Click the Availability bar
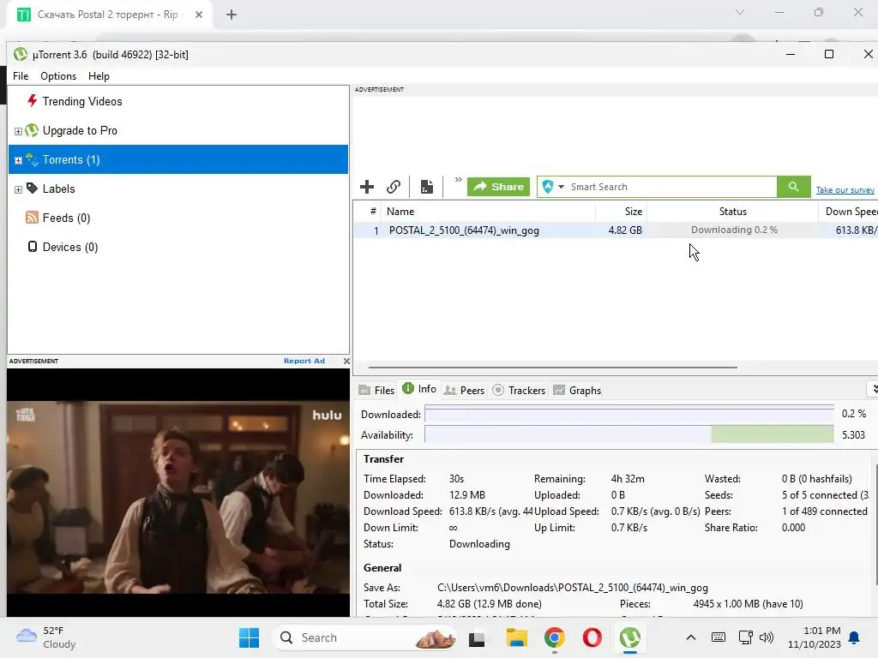The width and height of the screenshot is (878, 658). pyautogui.click(x=629, y=434)
